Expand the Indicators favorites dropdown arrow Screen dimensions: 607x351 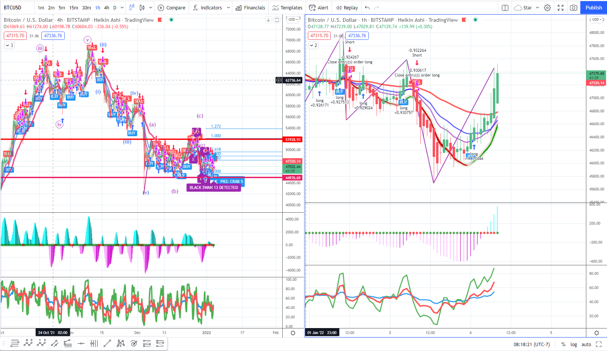(228, 8)
